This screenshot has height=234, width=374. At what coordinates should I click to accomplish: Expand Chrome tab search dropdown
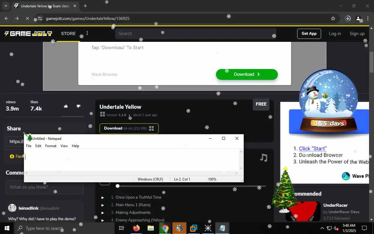pos(6,6)
